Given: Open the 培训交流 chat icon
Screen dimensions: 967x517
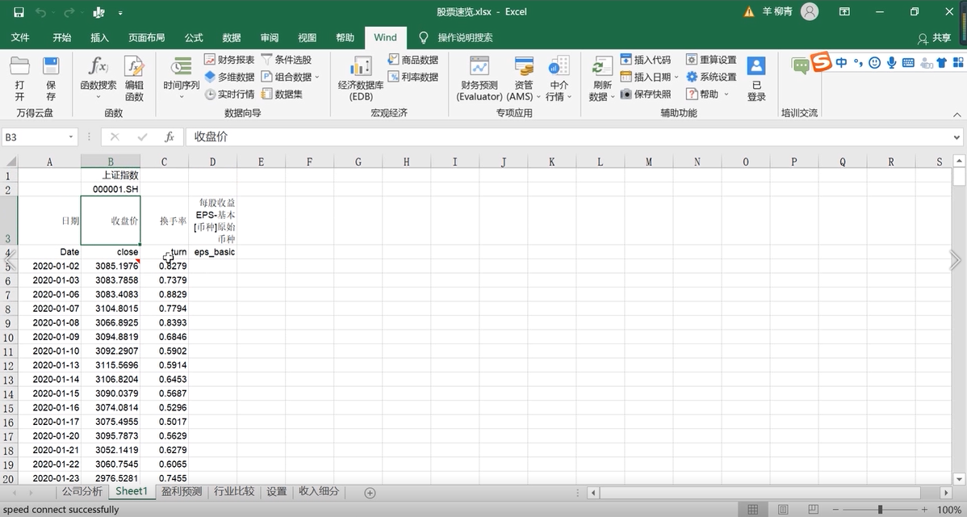Looking at the screenshot, I should (800, 66).
